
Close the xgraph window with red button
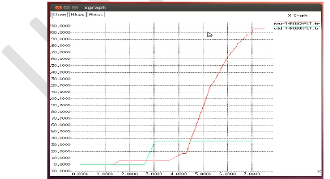coord(58,8)
